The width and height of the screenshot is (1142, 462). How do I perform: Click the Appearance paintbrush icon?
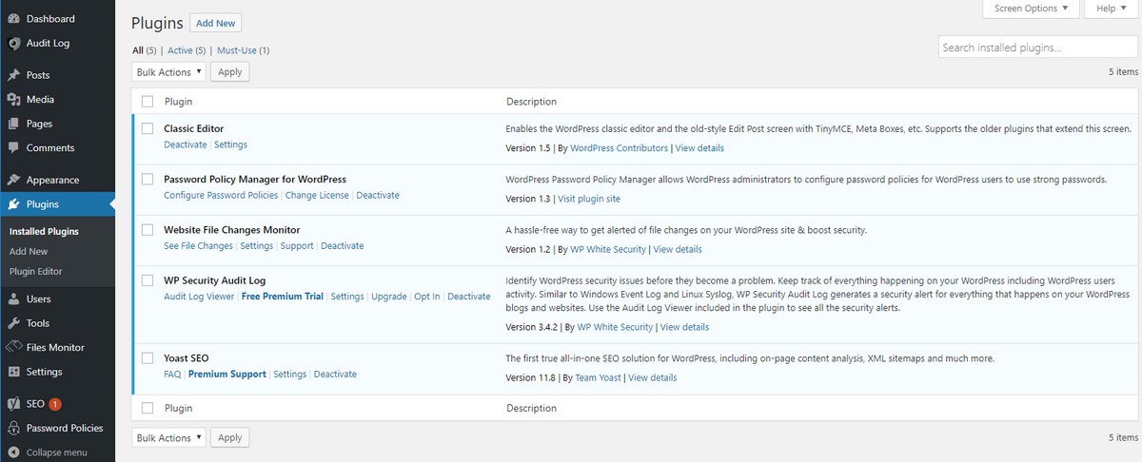(x=13, y=180)
